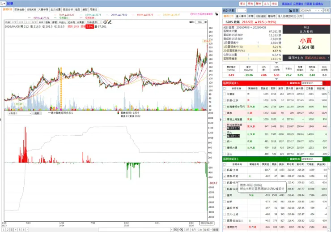Open the 日線(還原) period dropdown
Viewport: 331px width, 232px height.
[x=94, y=22]
